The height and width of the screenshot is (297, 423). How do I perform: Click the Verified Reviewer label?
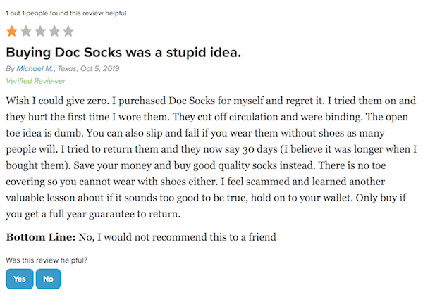coord(36,81)
